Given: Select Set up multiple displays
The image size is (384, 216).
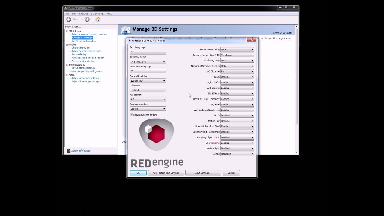Looking at the screenshot, I should (x=83, y=61).
